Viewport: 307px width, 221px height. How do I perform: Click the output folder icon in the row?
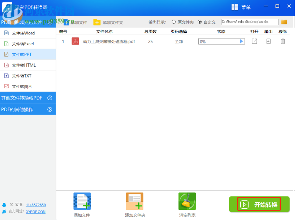pyautogui.click(x=268, y=41)
